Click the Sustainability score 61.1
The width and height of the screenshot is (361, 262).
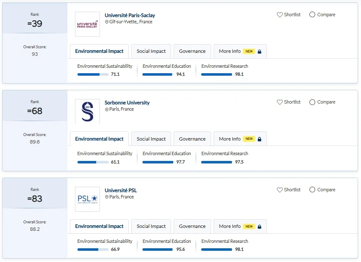[115, 162]
